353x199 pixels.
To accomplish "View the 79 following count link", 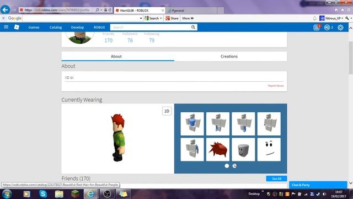I will point(152,40).
